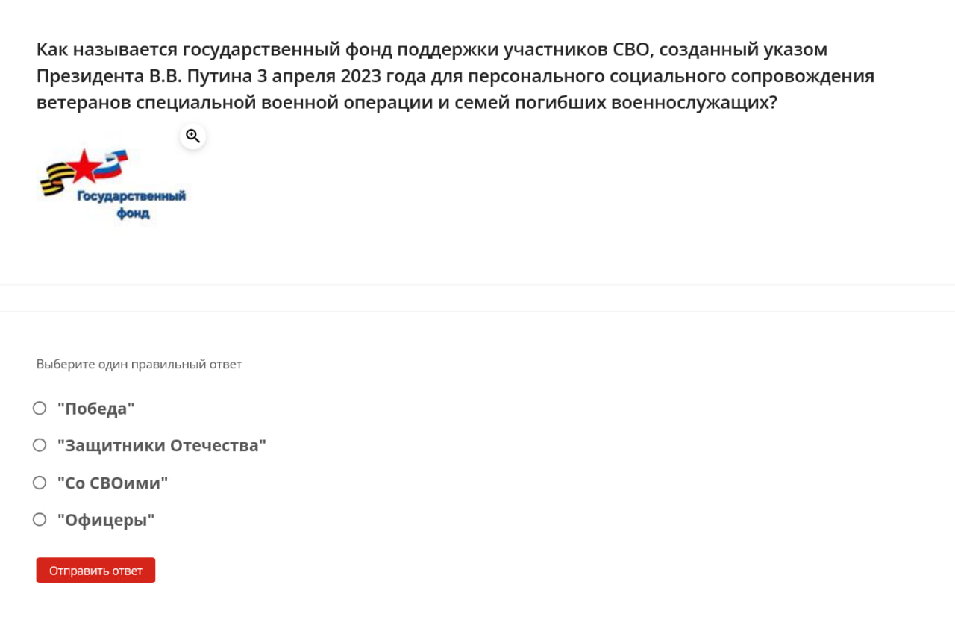This screenshot has height=622, width=955.
Task: Click the orange-black St. George ribbon
Action: point(54,180)
